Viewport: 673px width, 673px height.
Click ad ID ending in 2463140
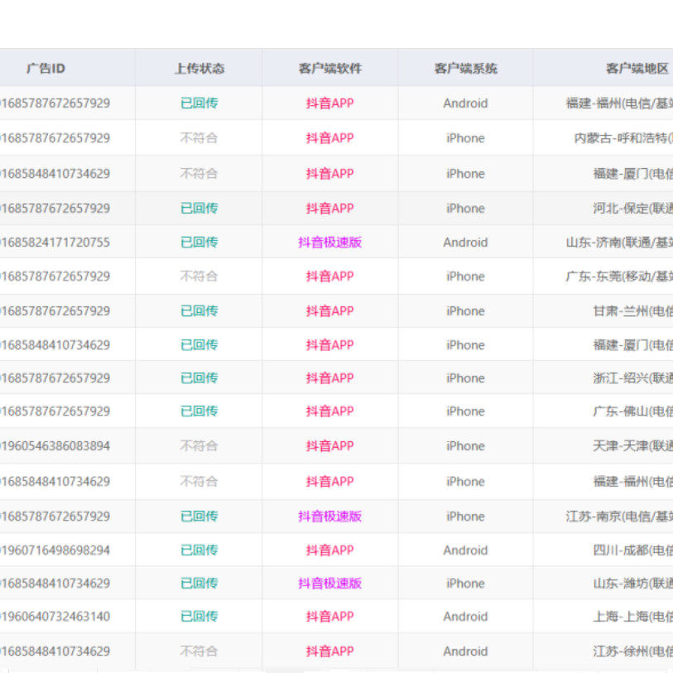(x=55, y=617)
